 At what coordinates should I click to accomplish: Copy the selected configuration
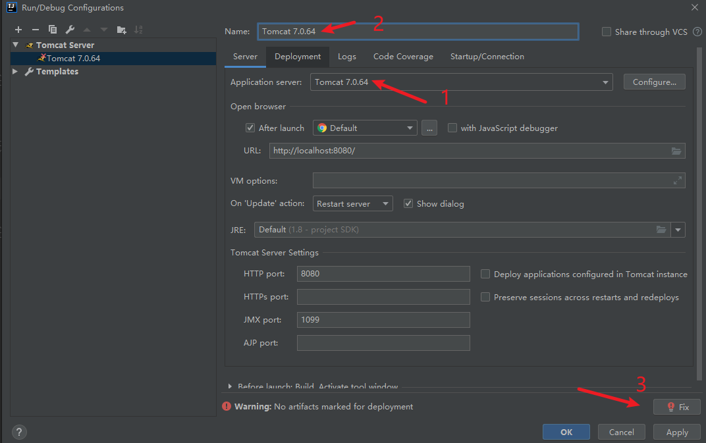52,30
